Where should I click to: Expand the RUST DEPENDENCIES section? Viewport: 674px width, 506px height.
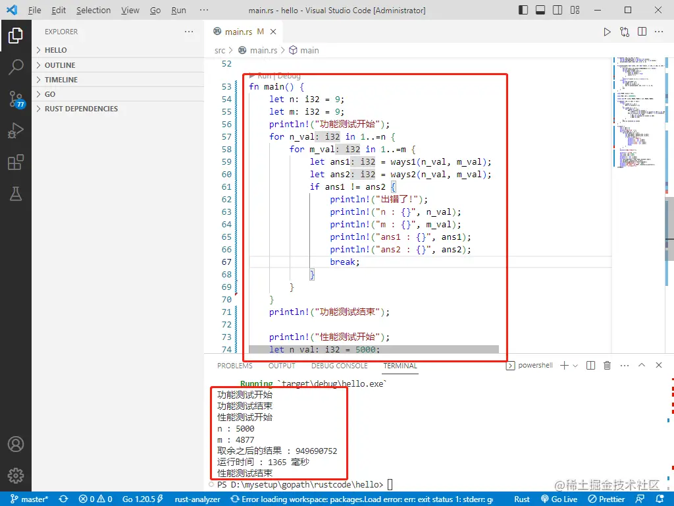(118, 109)
